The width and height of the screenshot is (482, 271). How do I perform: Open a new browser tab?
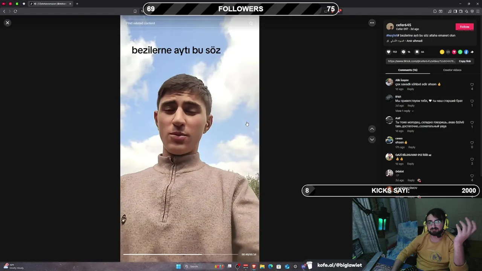pyautogui.click(x=77, y=4)
